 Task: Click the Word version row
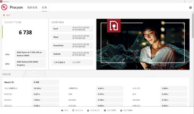point(72,37)
